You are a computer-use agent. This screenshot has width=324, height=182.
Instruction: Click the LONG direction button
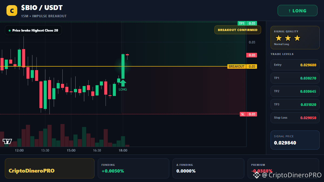pyautogui.click(x=297, y=11)
